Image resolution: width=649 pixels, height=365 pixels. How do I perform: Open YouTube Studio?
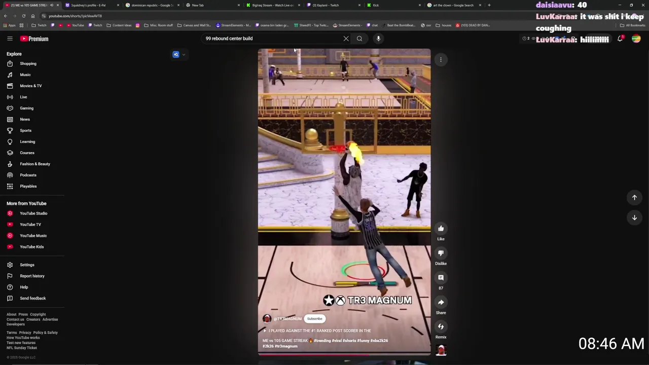coord(33,213)
